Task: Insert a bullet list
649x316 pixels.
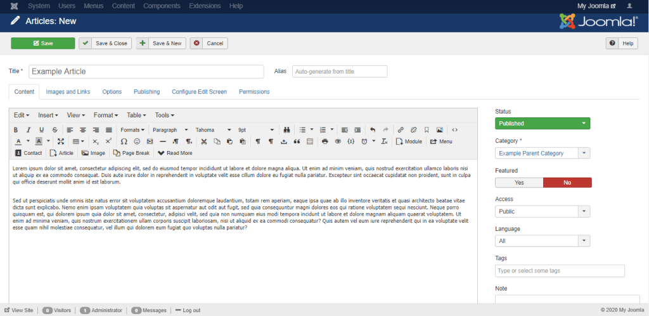Action: [x=302, y=130]
